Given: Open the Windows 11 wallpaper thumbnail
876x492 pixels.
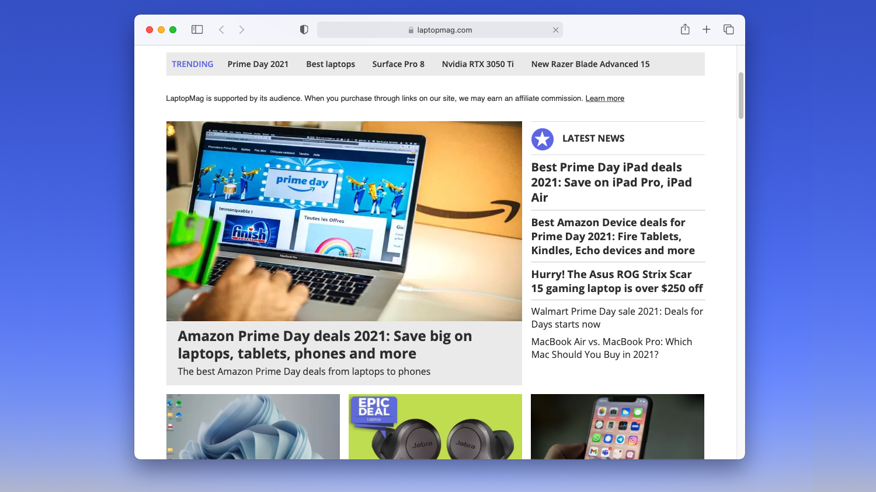Looking at the screenshot, I should click(x=253, y=427).
